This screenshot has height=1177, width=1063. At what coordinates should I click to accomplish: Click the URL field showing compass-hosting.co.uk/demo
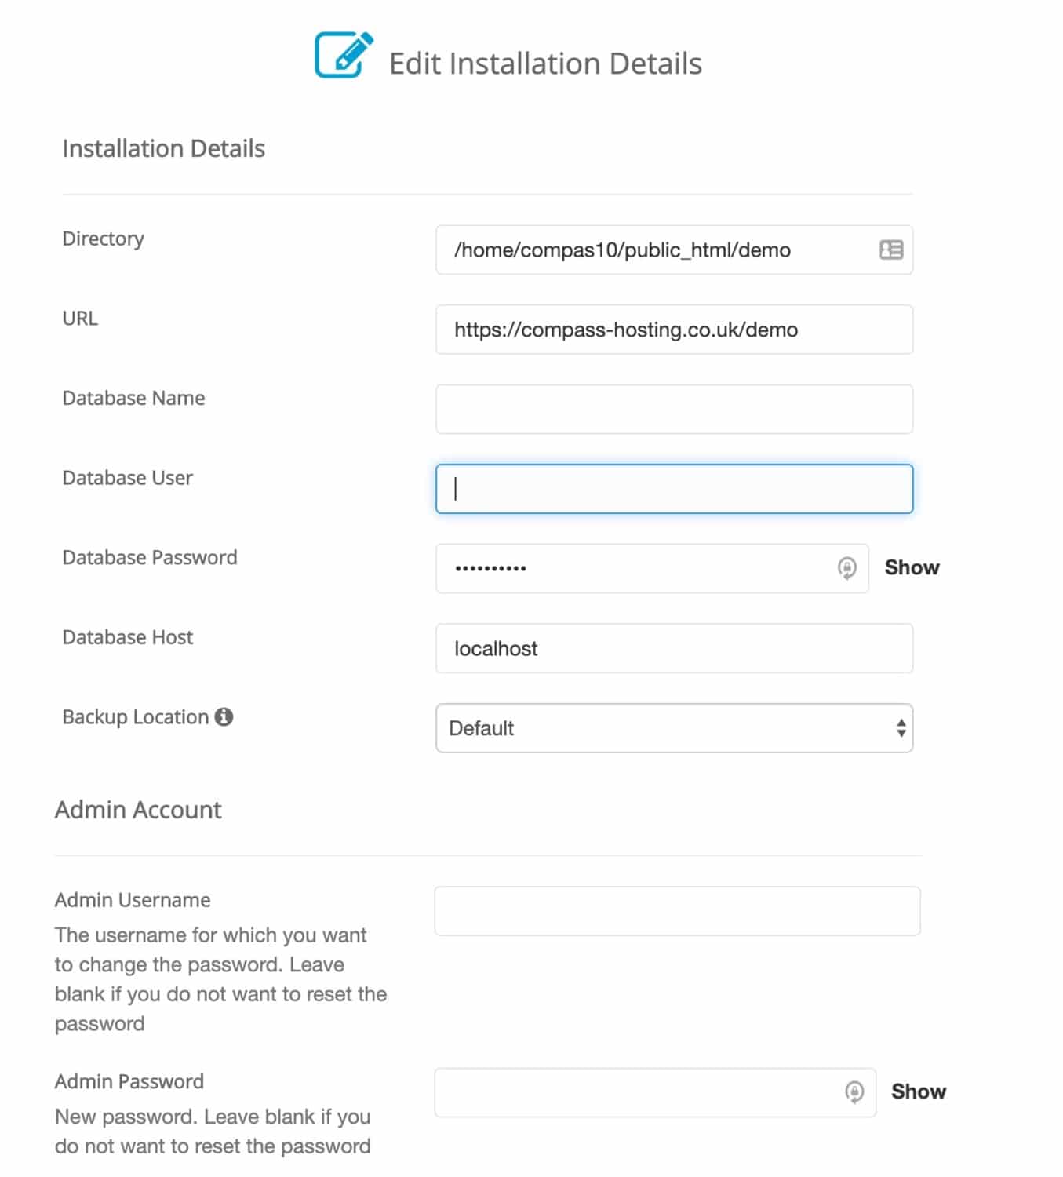pyautogui.click(x=673, y=330)
